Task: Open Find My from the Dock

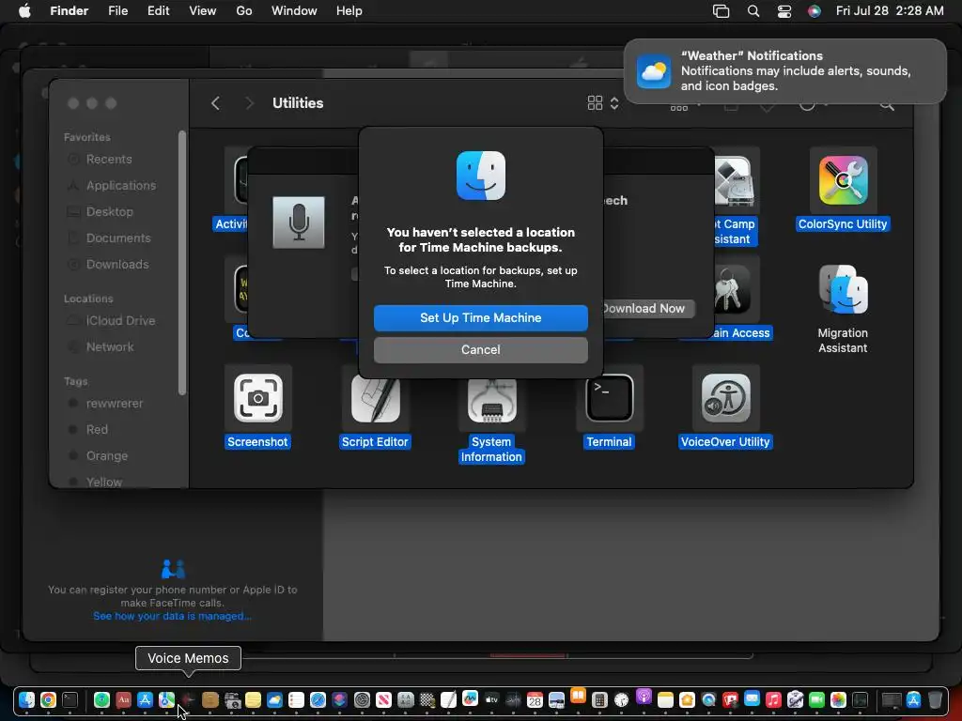Action: [x=101, y=699]
